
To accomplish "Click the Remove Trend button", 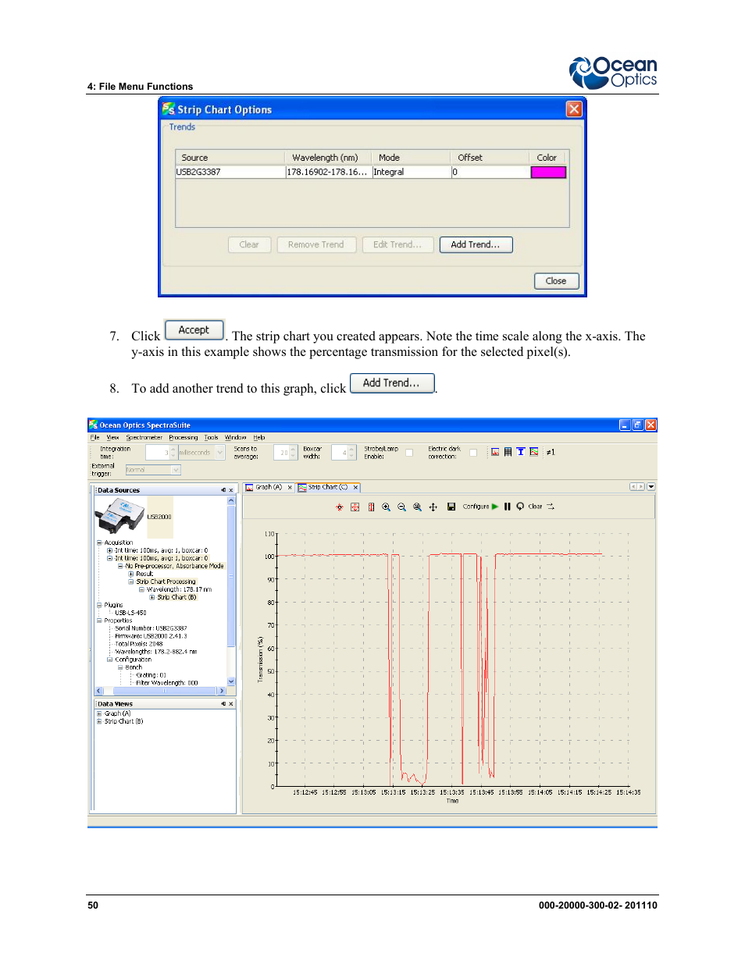I will (315, 244).
